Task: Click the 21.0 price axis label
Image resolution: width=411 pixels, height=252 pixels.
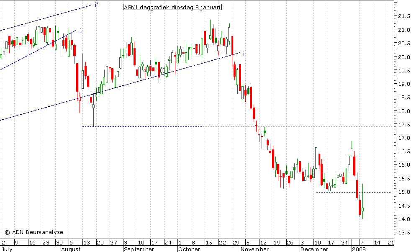Action: pyautogui.click(x=404, y=30)
